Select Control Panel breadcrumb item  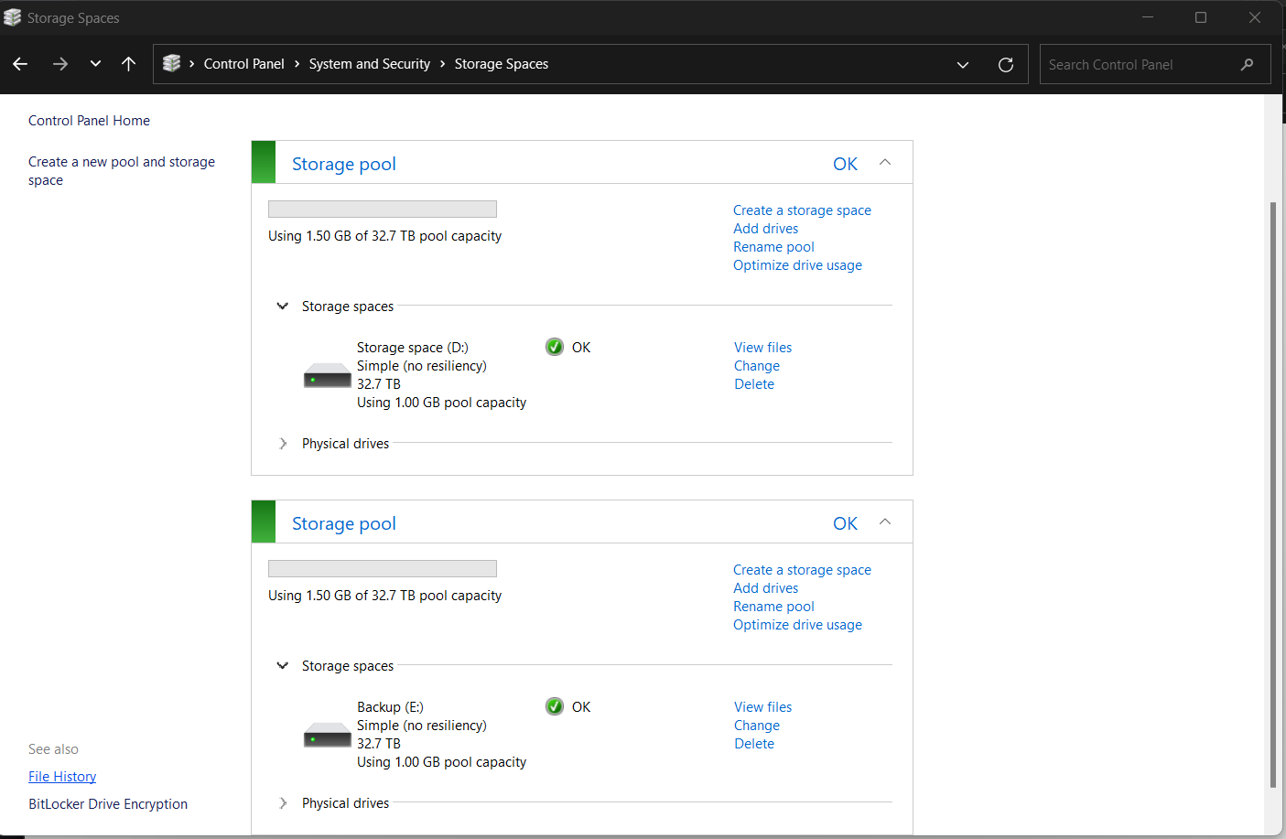[243, 64]
